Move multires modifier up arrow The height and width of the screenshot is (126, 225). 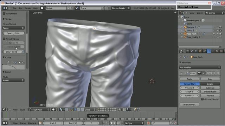coord(209,73)
